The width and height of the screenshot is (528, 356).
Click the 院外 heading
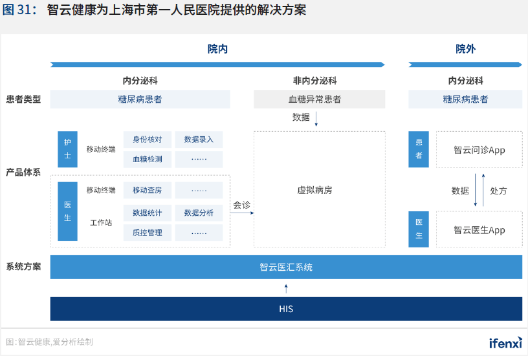tap(465, 48)
